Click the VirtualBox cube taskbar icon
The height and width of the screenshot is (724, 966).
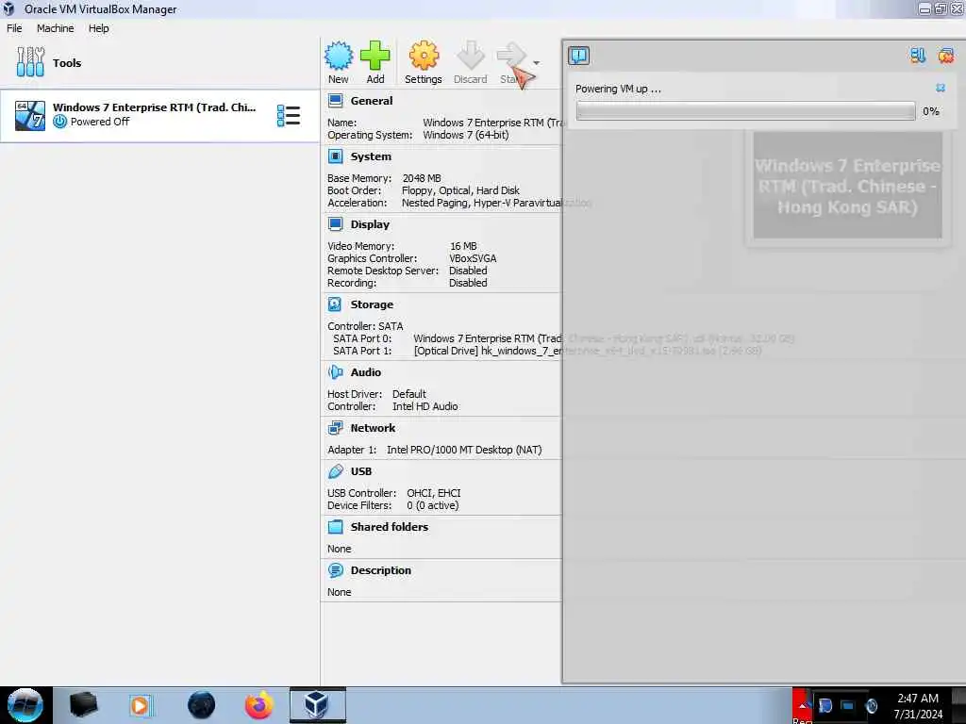pos(317,705)
